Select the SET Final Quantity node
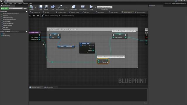 (120, 36)
